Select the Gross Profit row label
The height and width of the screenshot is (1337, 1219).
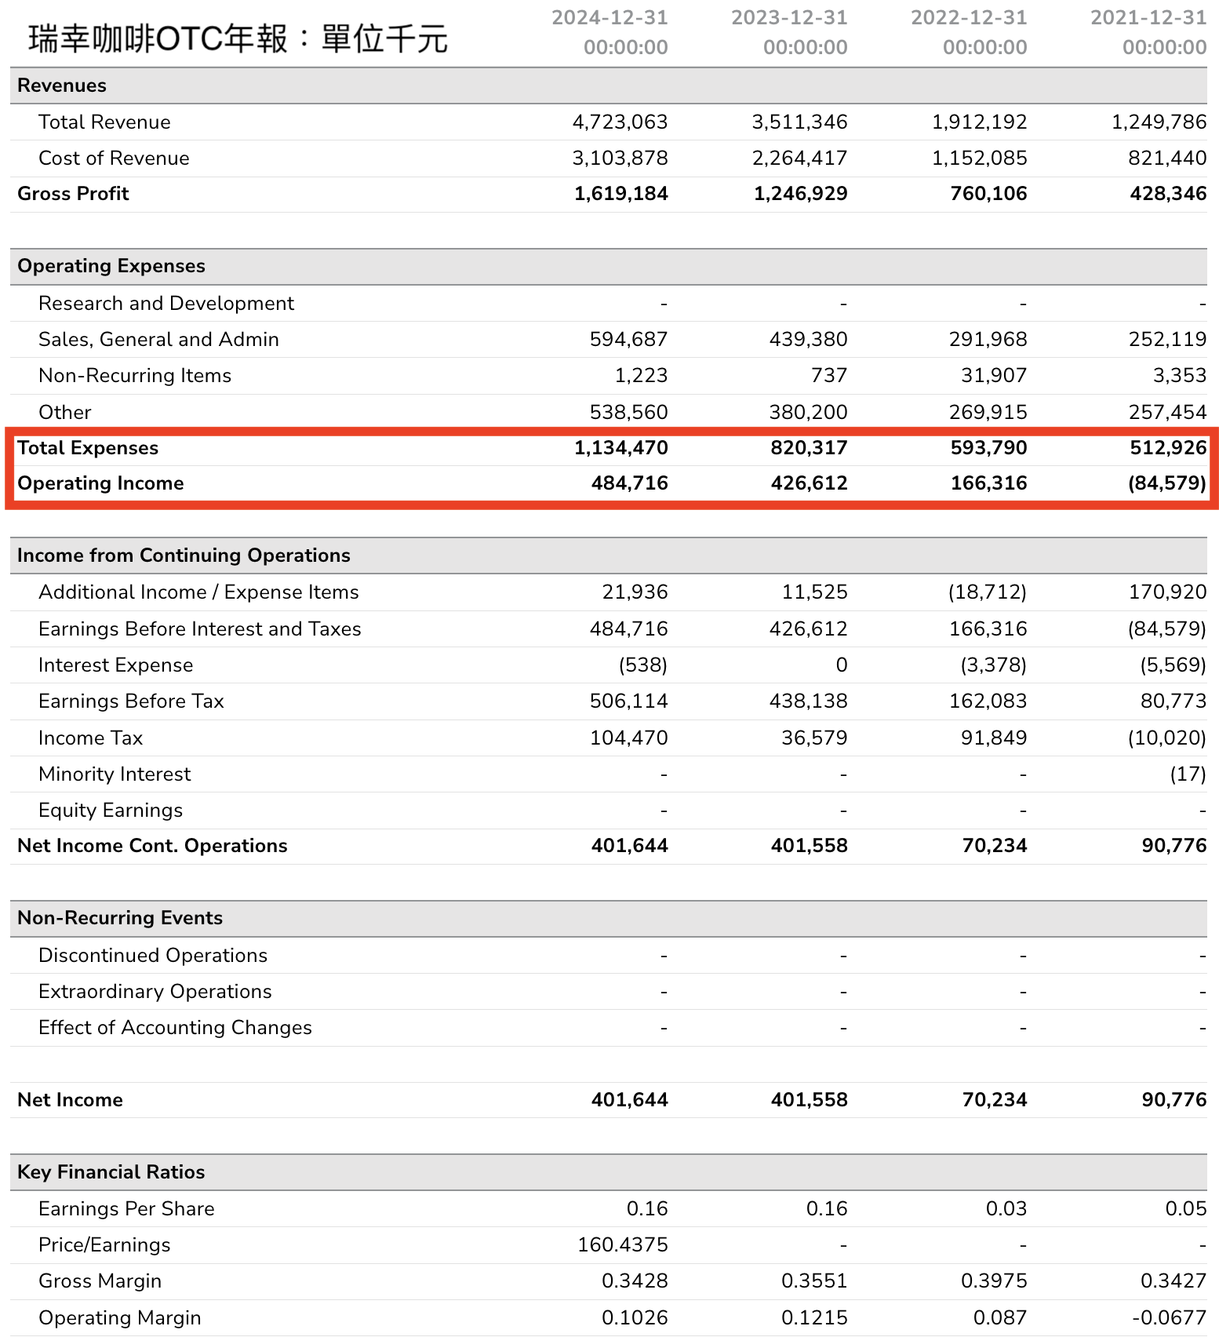[73, 194]
